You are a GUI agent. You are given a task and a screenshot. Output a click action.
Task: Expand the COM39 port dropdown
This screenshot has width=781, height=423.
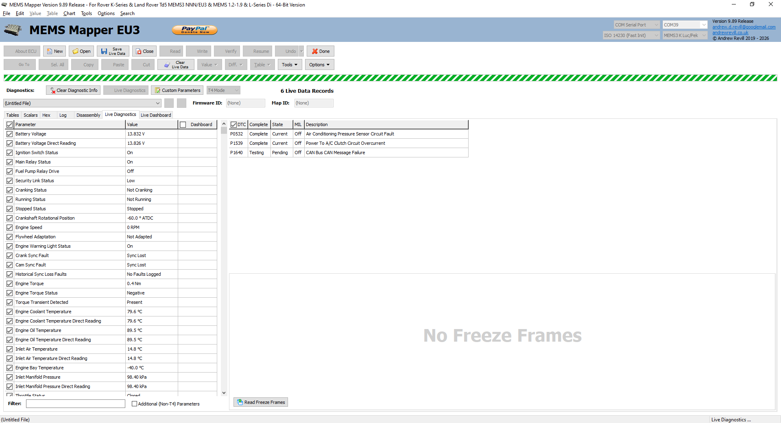(704, 25)
